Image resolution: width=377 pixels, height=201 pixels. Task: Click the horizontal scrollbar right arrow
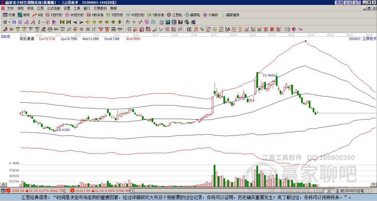point(328,191)
